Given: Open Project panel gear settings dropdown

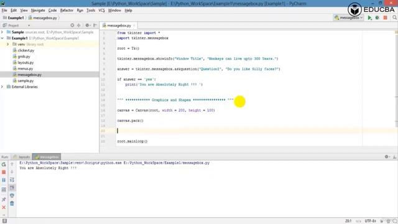Looking at the screenshot, I should click(88, 26).
